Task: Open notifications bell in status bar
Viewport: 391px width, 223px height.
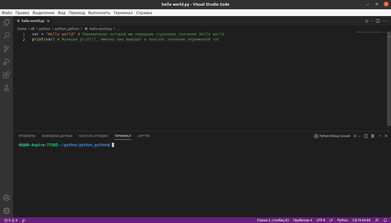Action: (x=385, y=220)
